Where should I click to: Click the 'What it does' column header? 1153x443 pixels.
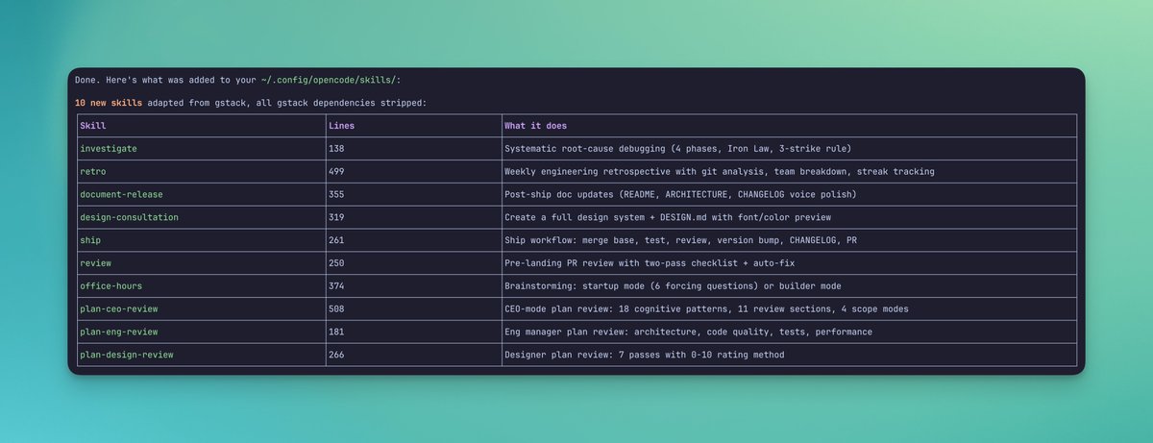click(x=536, y=126)
